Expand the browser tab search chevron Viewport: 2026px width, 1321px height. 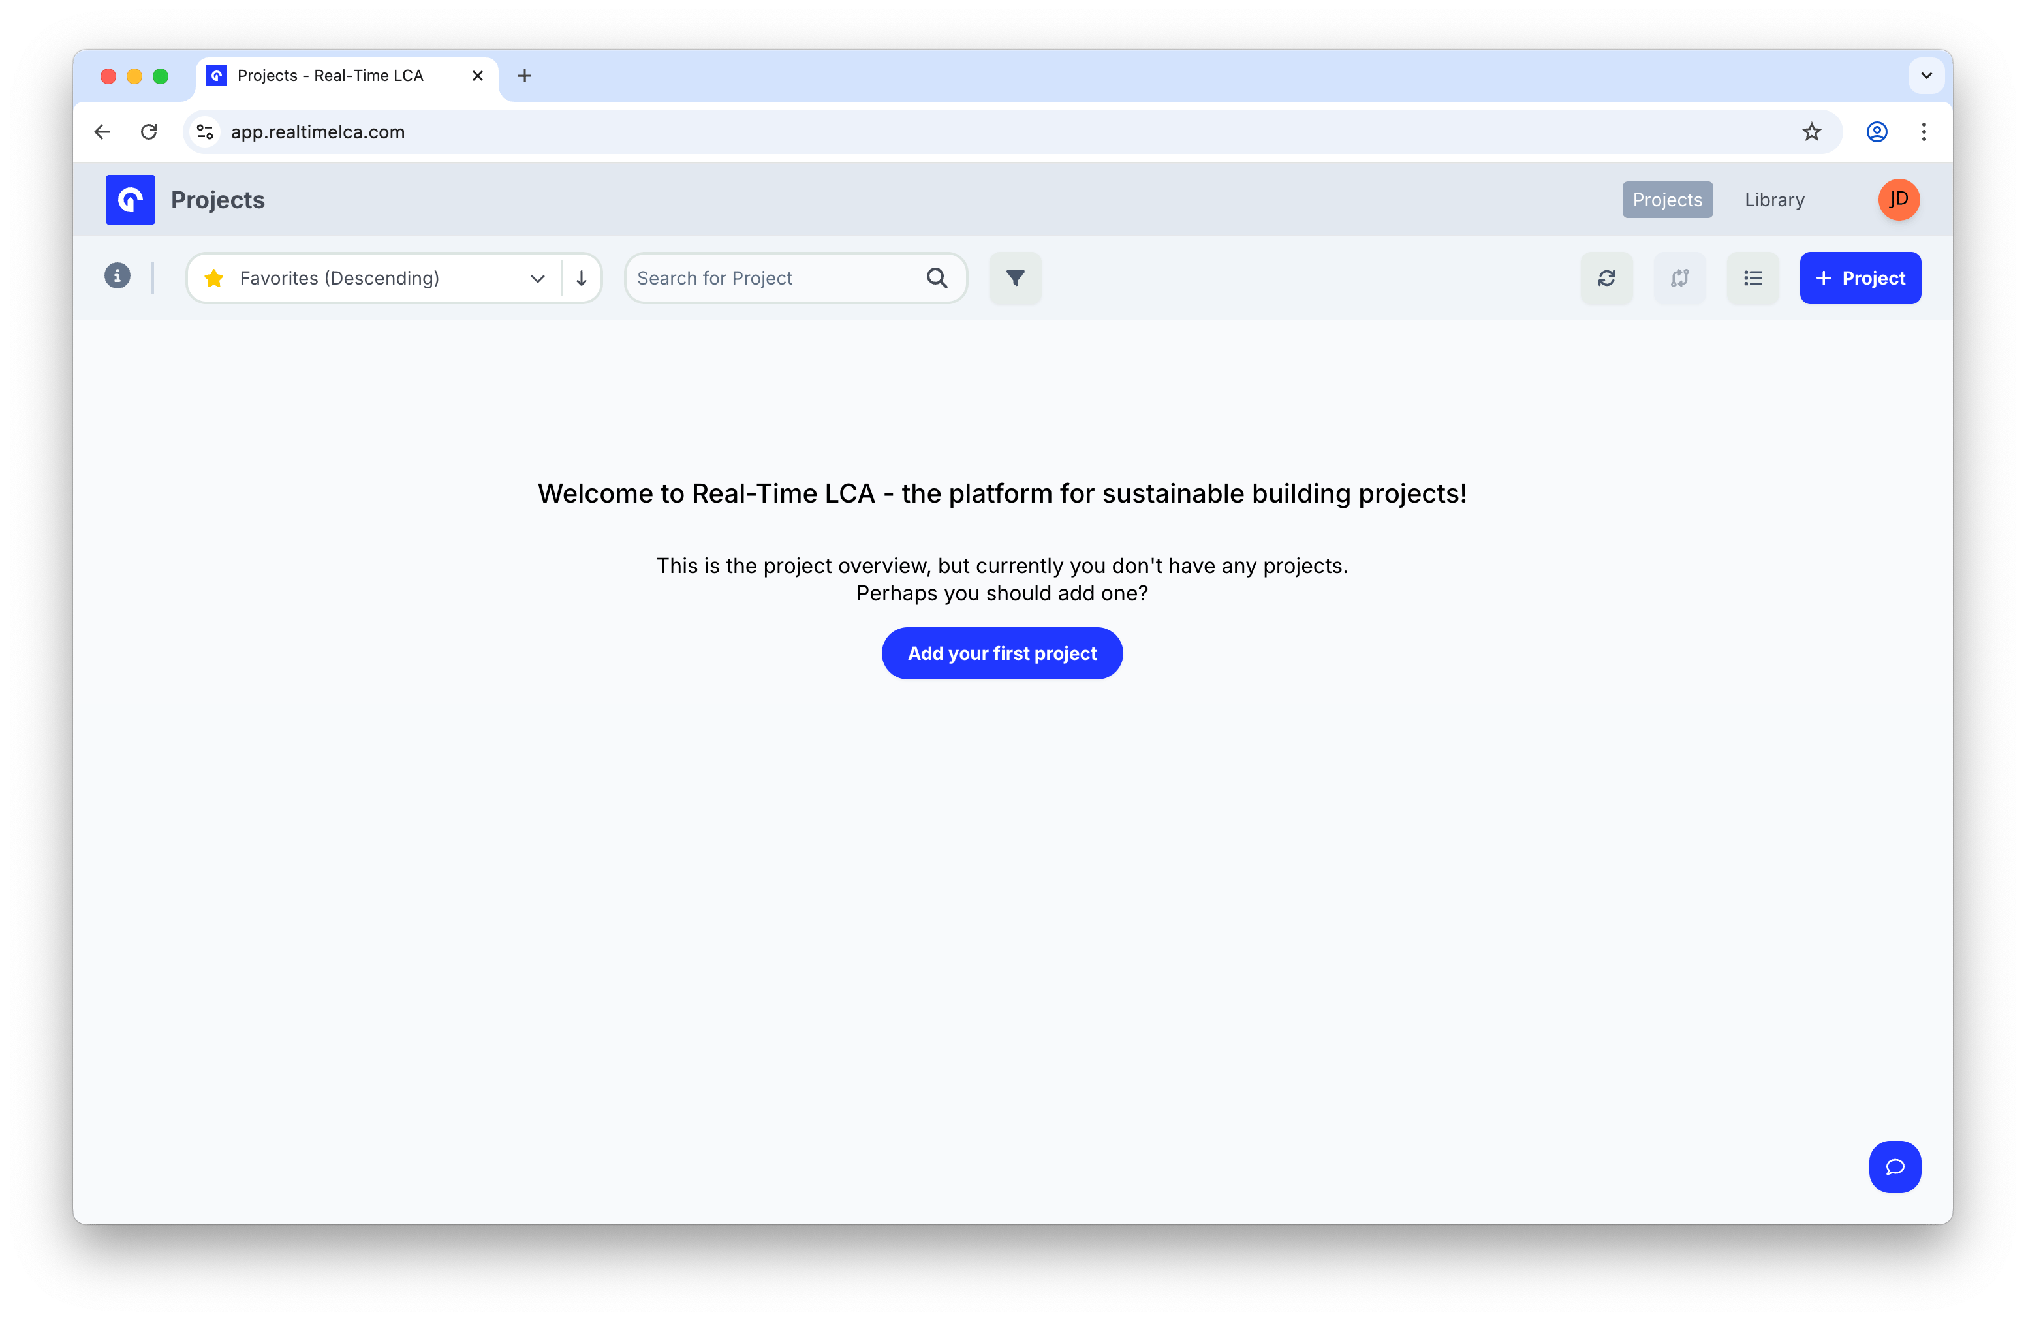pyautogui.click(x=1926, y=76)
